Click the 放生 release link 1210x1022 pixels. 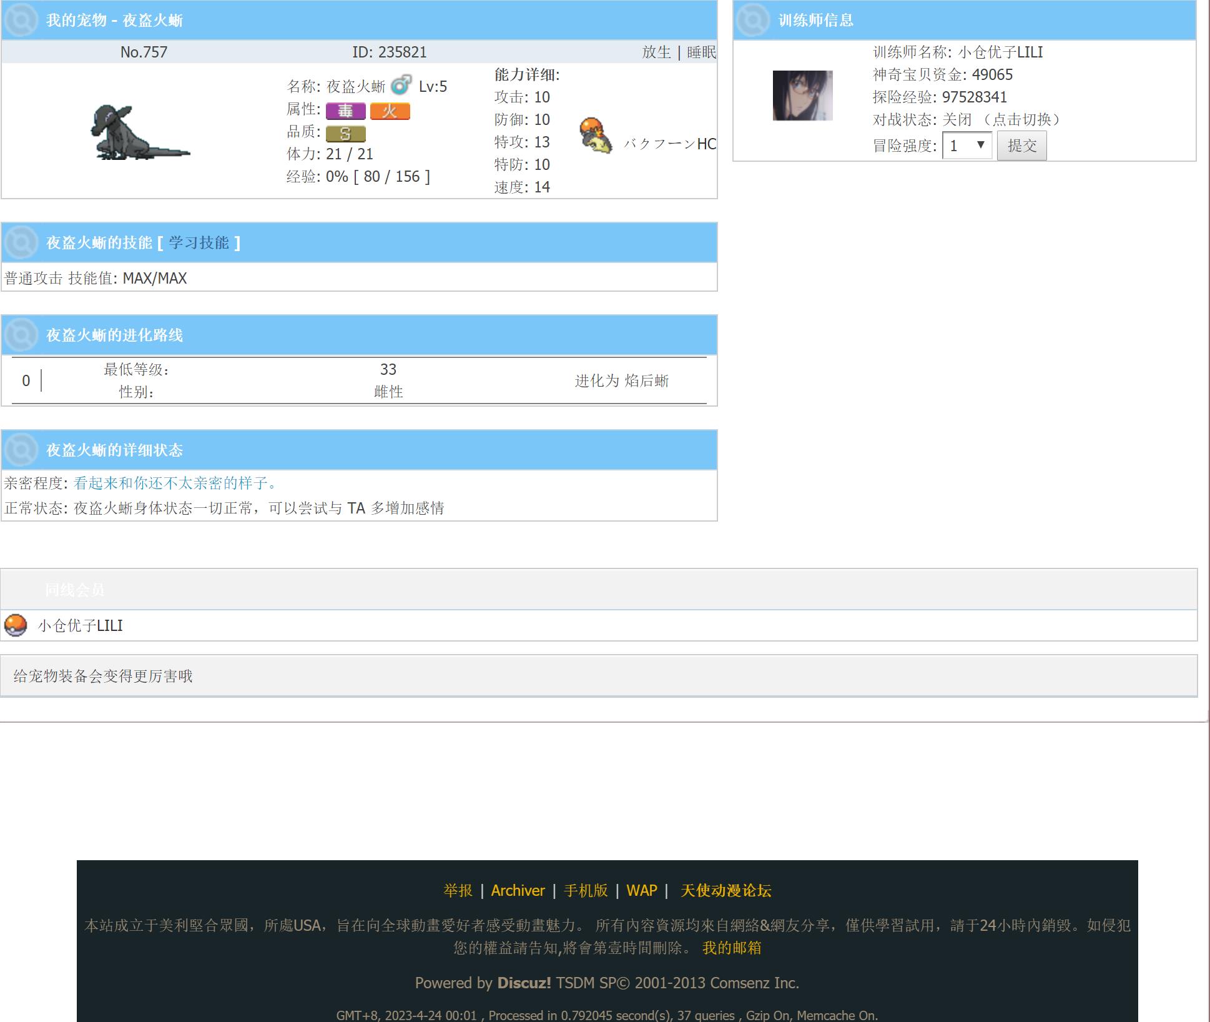pos(656,52)
